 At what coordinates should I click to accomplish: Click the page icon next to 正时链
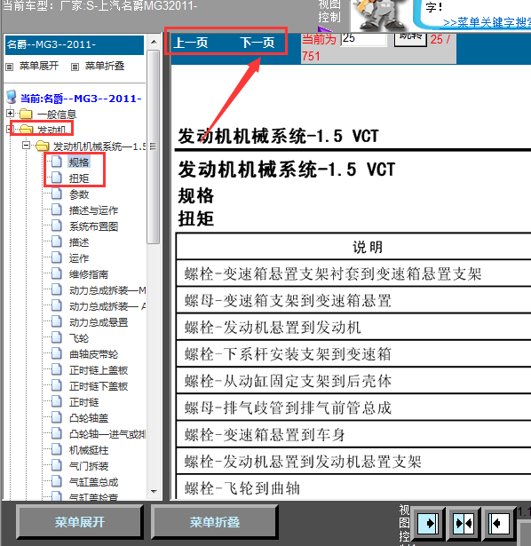tap(57, 401)
